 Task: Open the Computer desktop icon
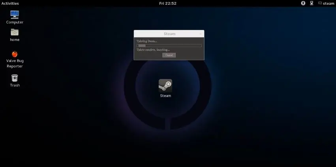click(x=15, y=15)
